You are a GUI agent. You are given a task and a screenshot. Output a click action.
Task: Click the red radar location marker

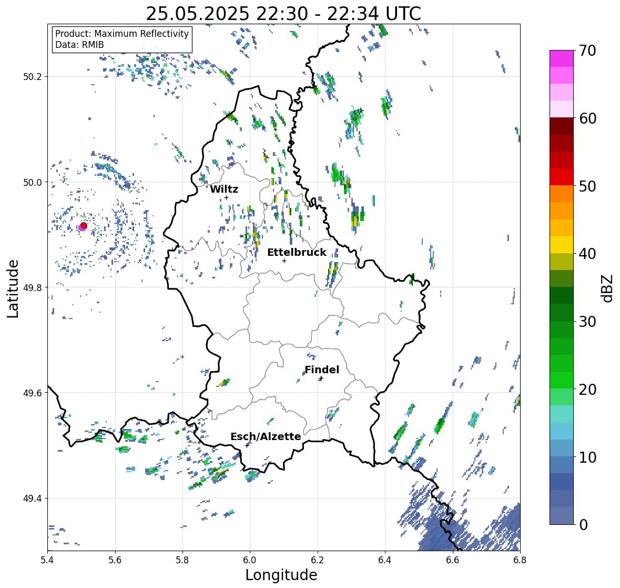tap(84, 225)
